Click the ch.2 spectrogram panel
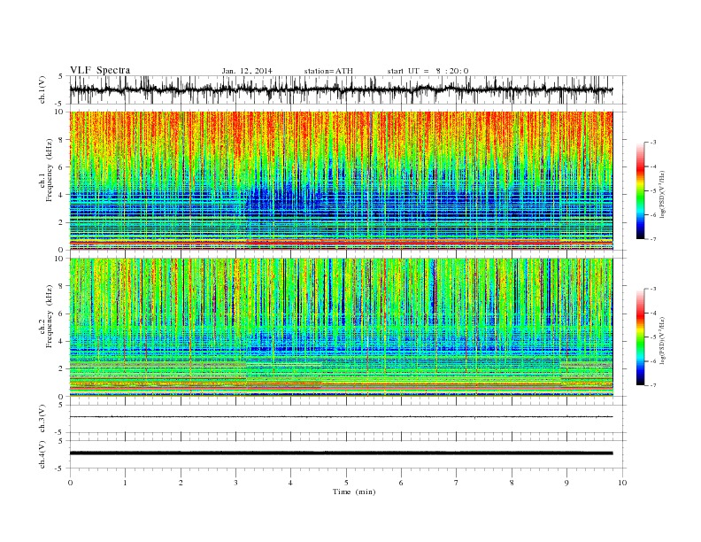The width and height of the screenshot is (701, 542). tap(341, 328)
